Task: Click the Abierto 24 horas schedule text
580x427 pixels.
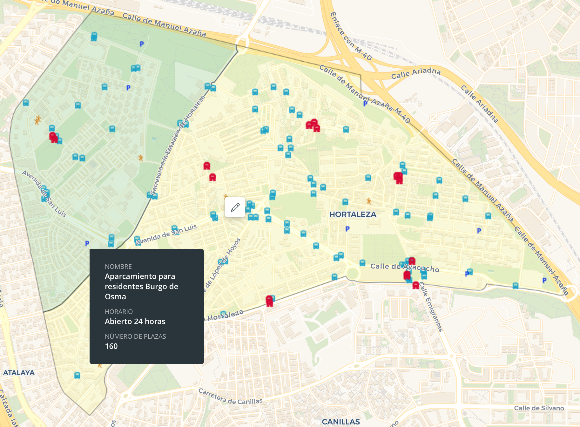Action: coord(135,321)
